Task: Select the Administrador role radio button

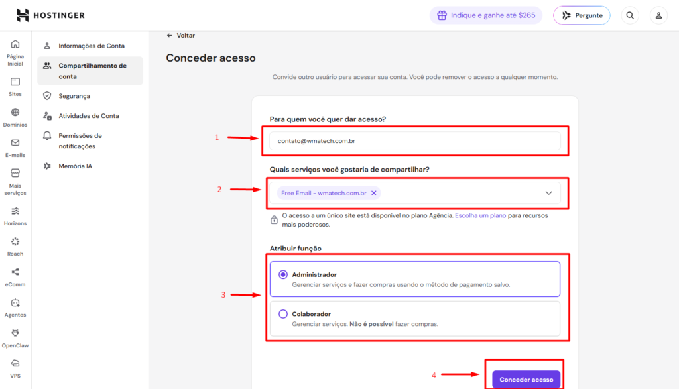Action: [282, 274]
